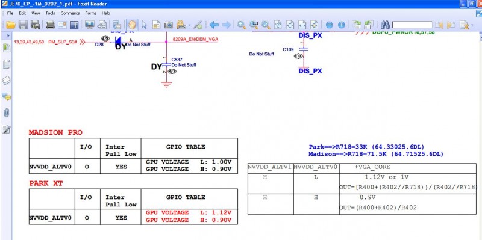The image size is (482, 240).
Task: Choose the Select Text tool
Action: pyautogui.click(x=144, y=25)
